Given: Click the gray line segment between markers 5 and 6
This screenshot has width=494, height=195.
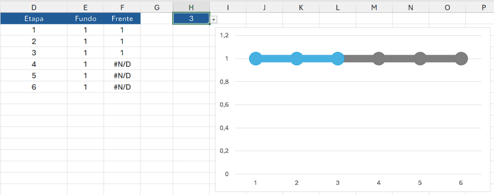Looking at the screenshot, I should pos(440,59).
